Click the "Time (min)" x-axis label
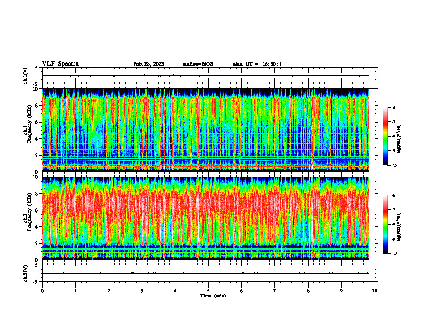The image size is (422, 326). coord(213,296)
